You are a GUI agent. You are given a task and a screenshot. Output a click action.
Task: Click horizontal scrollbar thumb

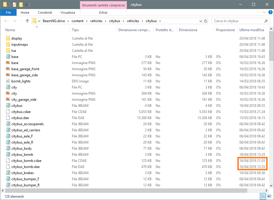126,190
